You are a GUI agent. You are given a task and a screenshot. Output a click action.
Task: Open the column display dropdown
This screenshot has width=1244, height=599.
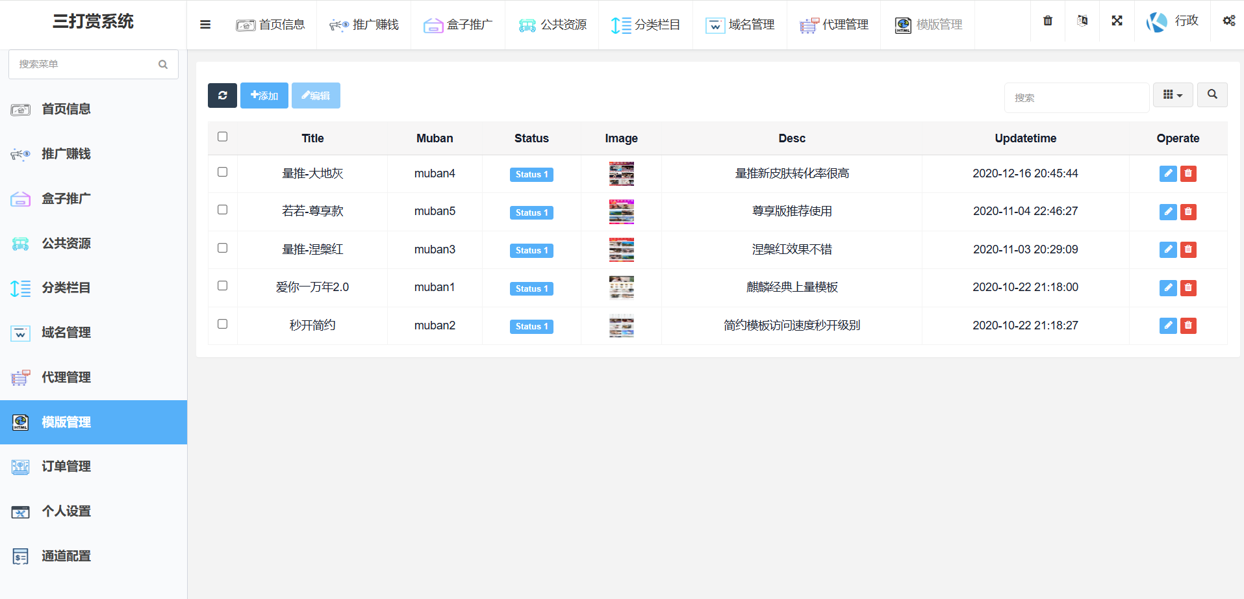(1173, 95)
